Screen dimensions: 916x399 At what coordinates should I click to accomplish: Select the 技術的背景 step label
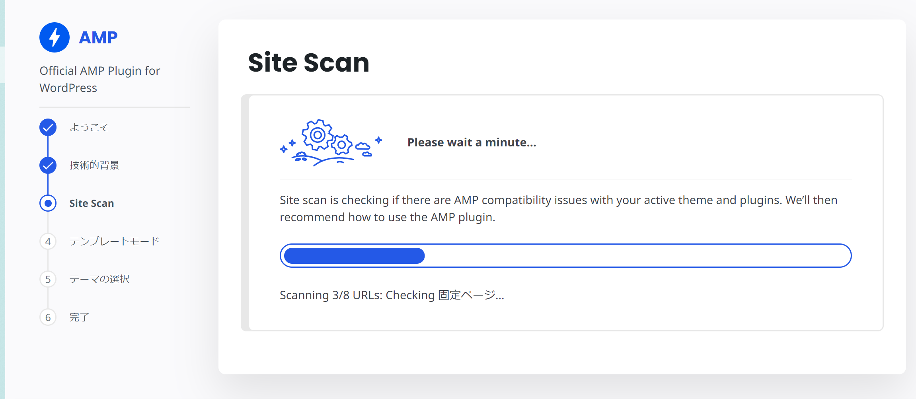click(94, 165)
